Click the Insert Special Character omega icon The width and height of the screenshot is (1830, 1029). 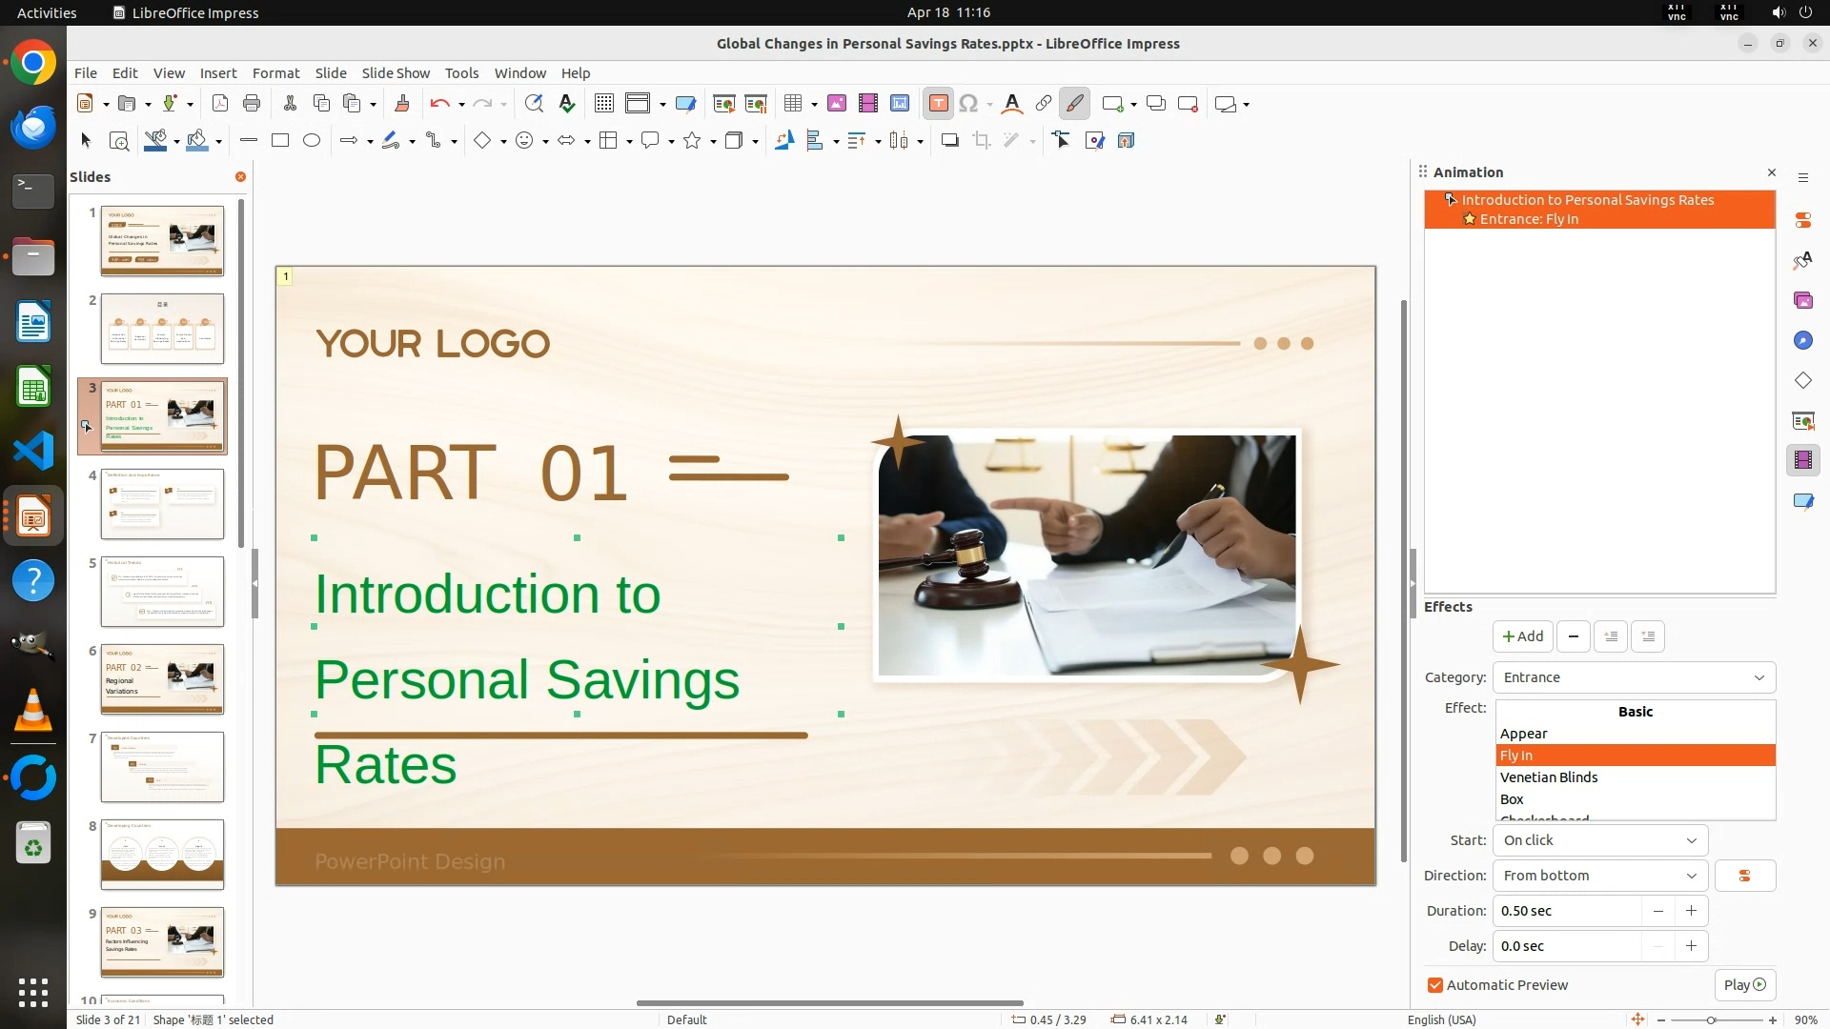968,104
